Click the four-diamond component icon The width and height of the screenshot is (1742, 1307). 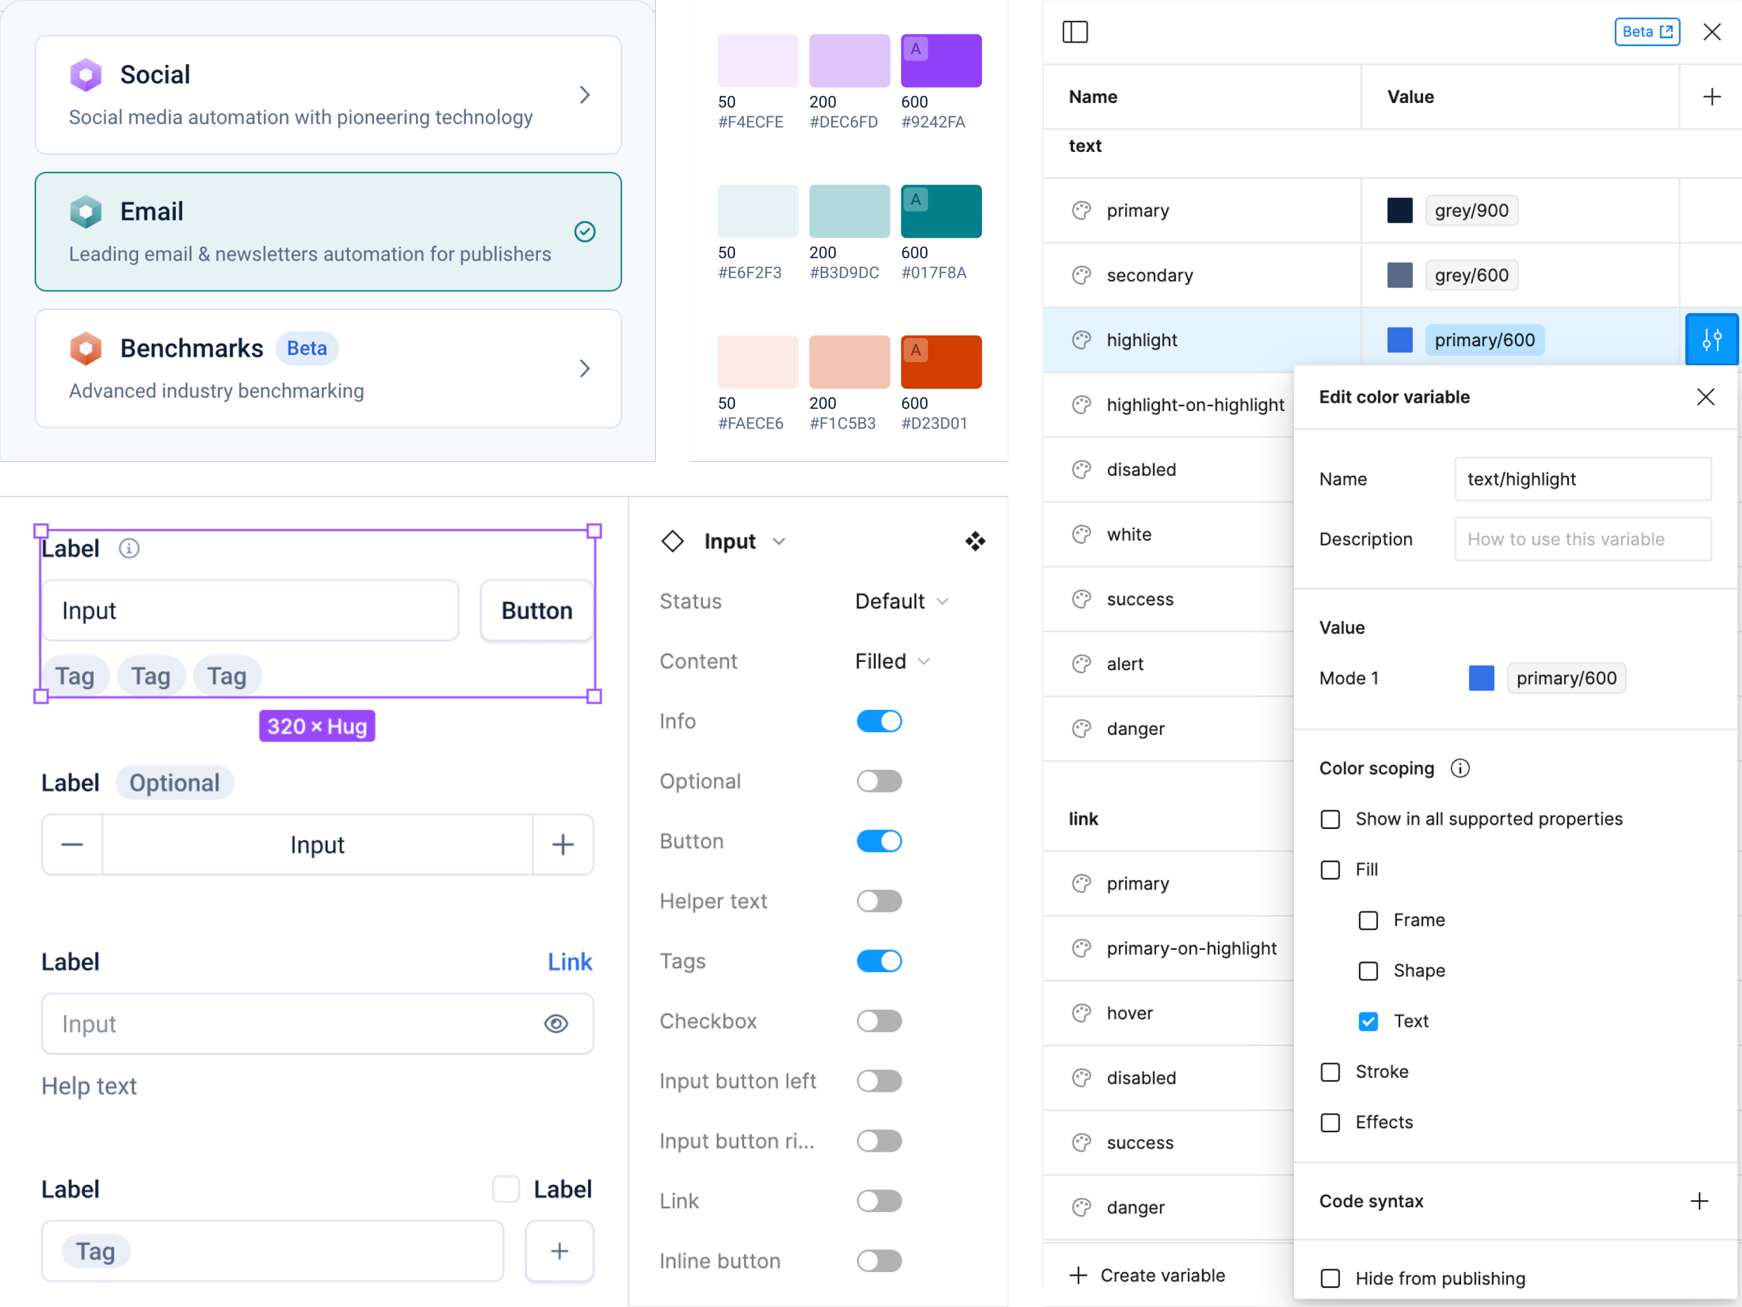pos(975,541)
